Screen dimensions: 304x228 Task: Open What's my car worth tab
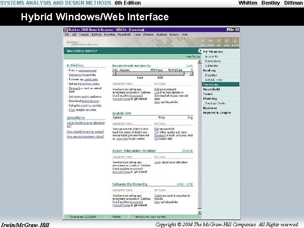[x=150, y=217]
